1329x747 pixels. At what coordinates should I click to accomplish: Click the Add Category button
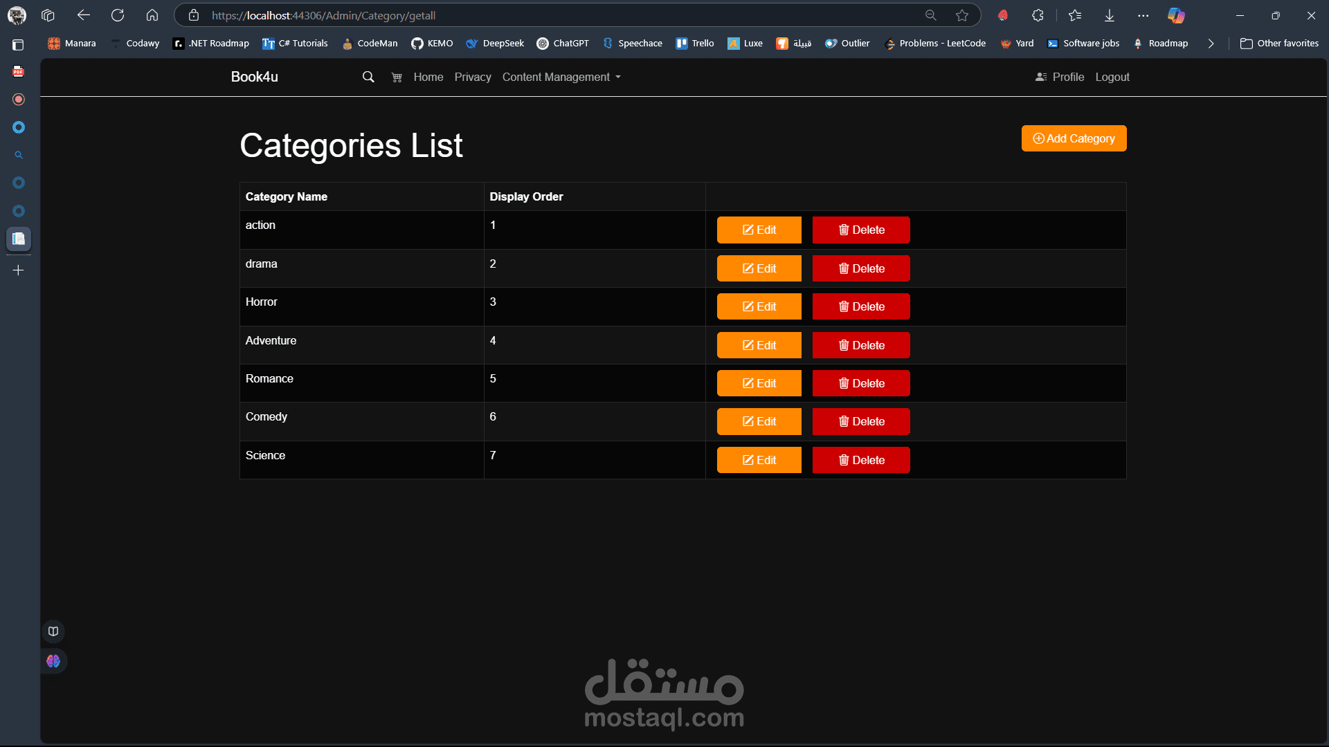coord(1074,138)
